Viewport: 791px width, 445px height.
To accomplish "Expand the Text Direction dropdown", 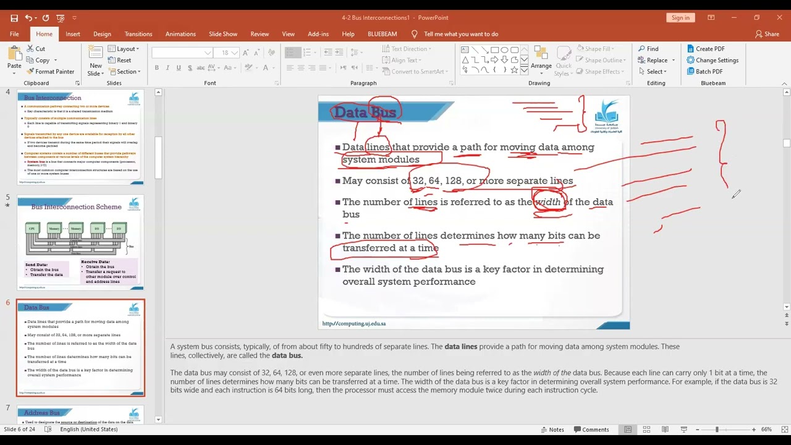I will [x=407, y=49].
